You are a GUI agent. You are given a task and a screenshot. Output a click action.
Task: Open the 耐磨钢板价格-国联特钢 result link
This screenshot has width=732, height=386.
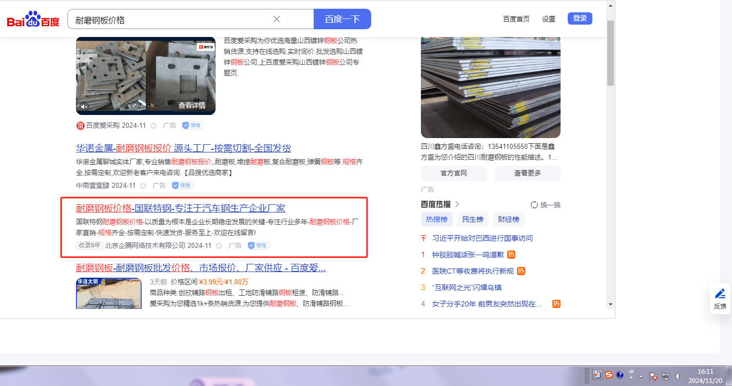[x=181, y=208]
